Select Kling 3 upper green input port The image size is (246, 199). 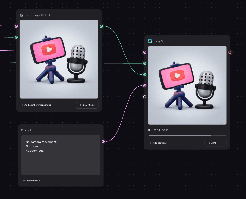click(145, 63)
